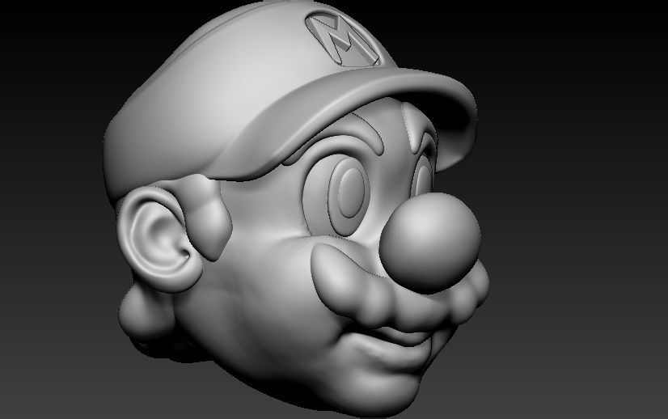This screenshot has width=668, height=419.
Task: Select the round nose of the sculpt
Action: (x=430, y=243)
